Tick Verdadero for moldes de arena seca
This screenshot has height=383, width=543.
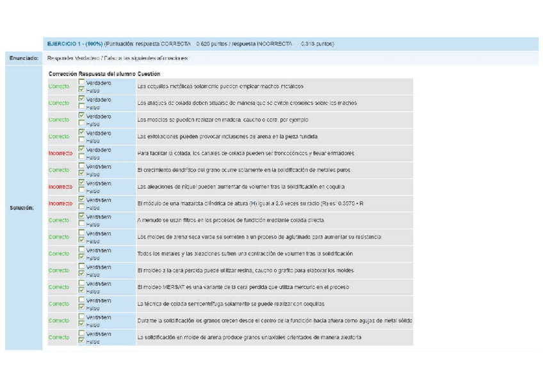[x=81, y=233]
